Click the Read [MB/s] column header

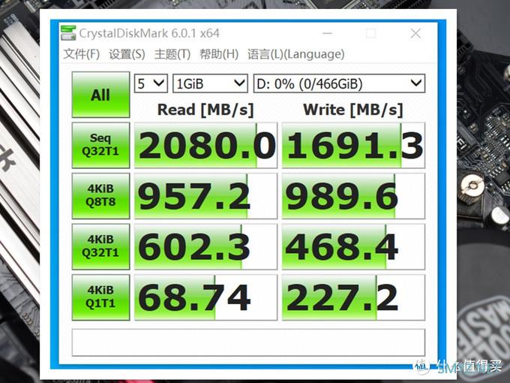(205, 110)
